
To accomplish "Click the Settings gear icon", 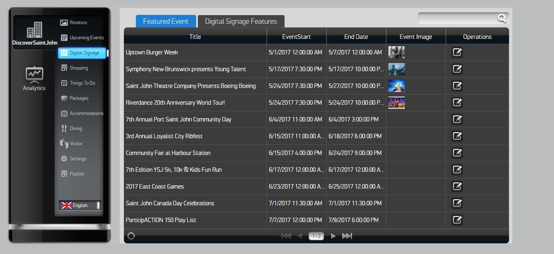I will pyautogui.click(x=64, y=159).
